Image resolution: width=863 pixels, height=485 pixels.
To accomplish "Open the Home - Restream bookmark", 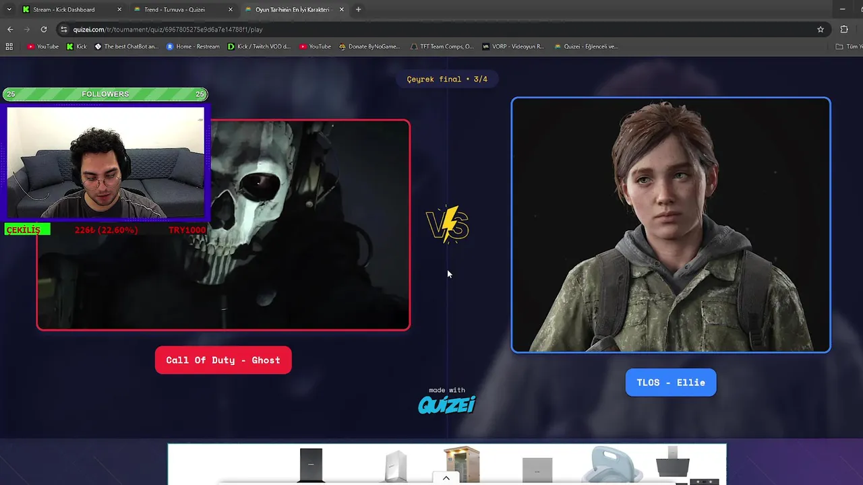I will coord(193,46).
